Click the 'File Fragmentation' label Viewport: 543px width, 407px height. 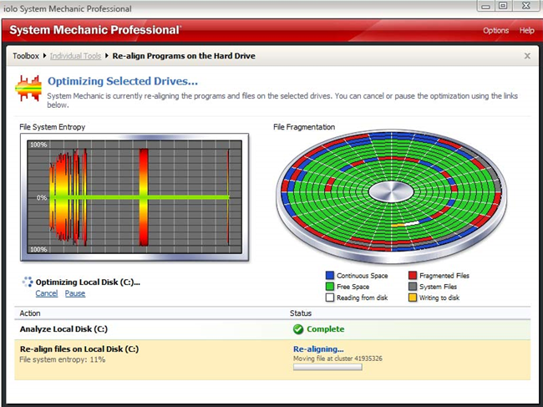click(304, 127)
